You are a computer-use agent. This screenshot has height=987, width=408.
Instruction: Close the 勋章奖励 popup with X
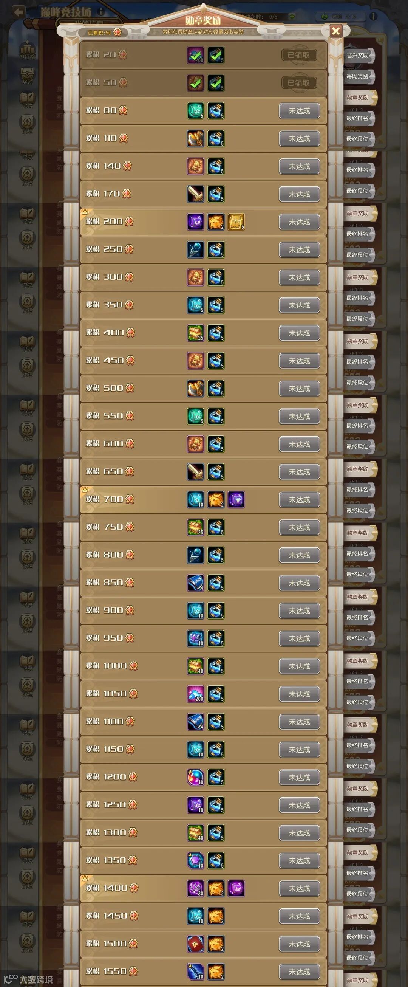336,31
